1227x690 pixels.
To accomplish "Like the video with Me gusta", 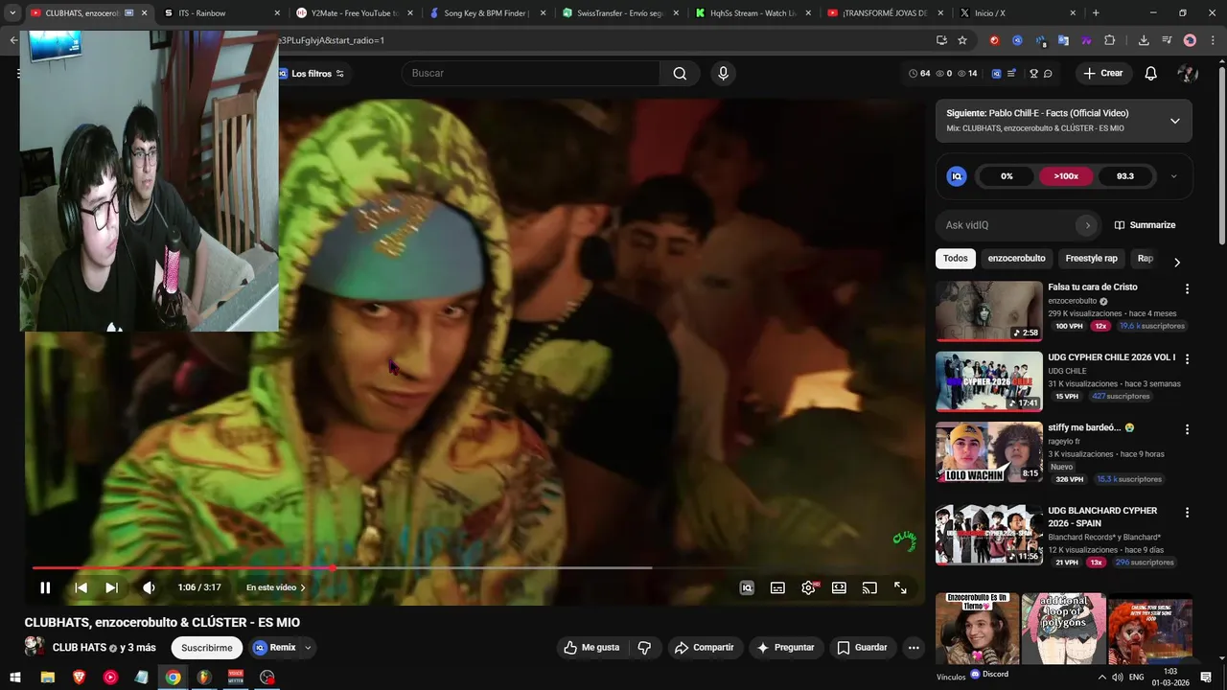I will 591,648.
